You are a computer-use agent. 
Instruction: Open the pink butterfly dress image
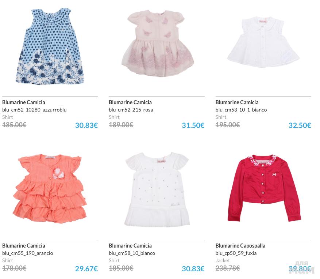157,44
